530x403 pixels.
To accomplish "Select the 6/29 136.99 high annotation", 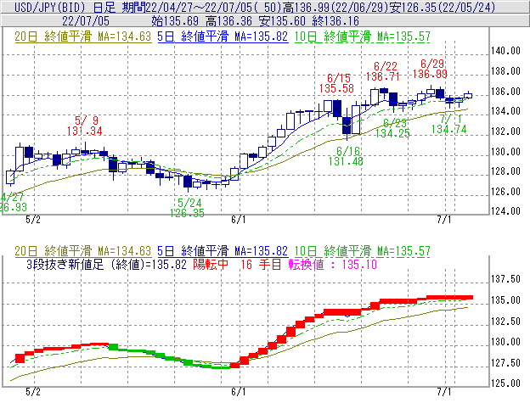I will [431, 69].
